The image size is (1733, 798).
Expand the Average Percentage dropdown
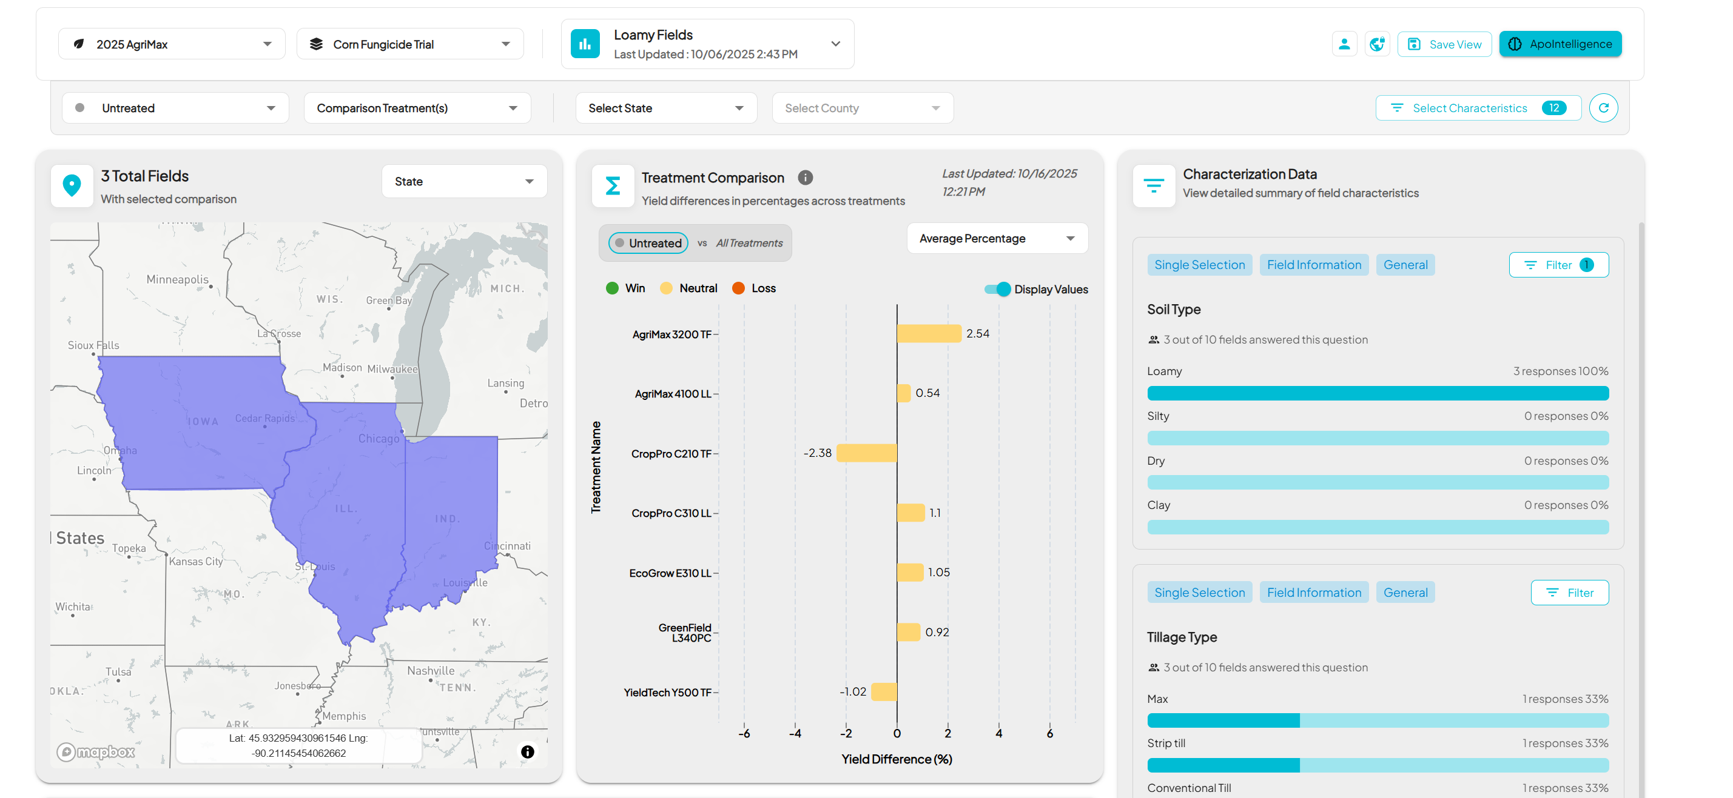997,239
